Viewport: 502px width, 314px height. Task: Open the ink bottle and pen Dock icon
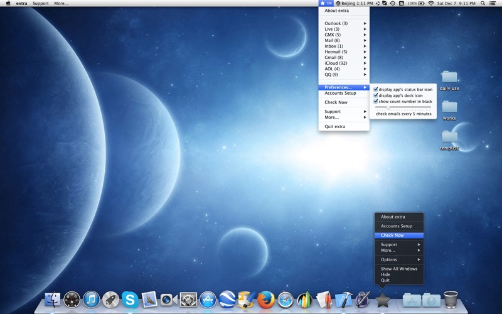363,300
